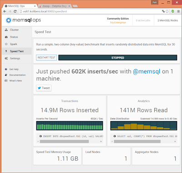Image resolution: width=182 pixels, height=173 pixels.
Task: Click the Community Edition label
Action: click(x=118, y=19)
